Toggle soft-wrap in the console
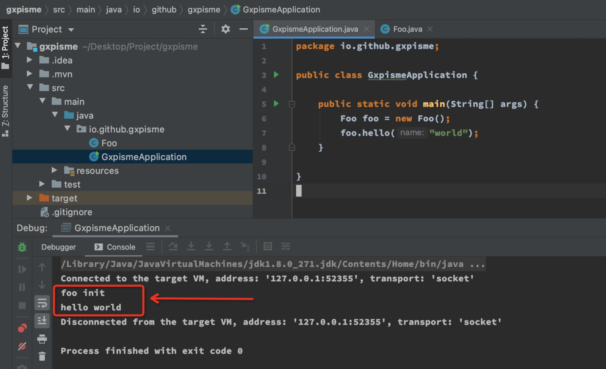This screenshot has width=606, height=369. tap(42, 303)
